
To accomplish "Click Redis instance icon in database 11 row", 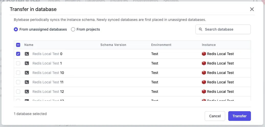I will tap(204, 82).
